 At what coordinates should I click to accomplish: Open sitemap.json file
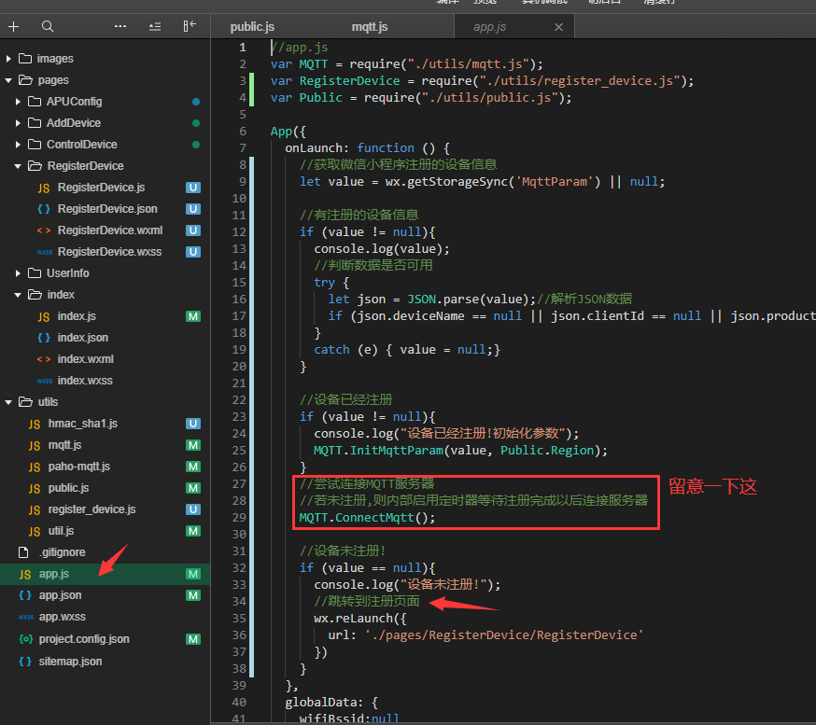coord(70,662)
